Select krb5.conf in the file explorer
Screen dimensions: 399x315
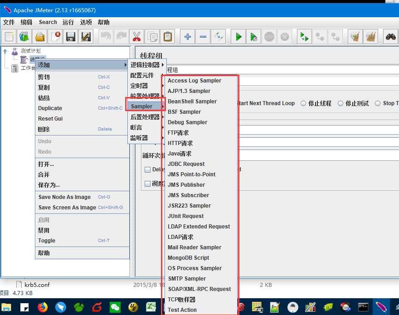[x=37, y=285]
